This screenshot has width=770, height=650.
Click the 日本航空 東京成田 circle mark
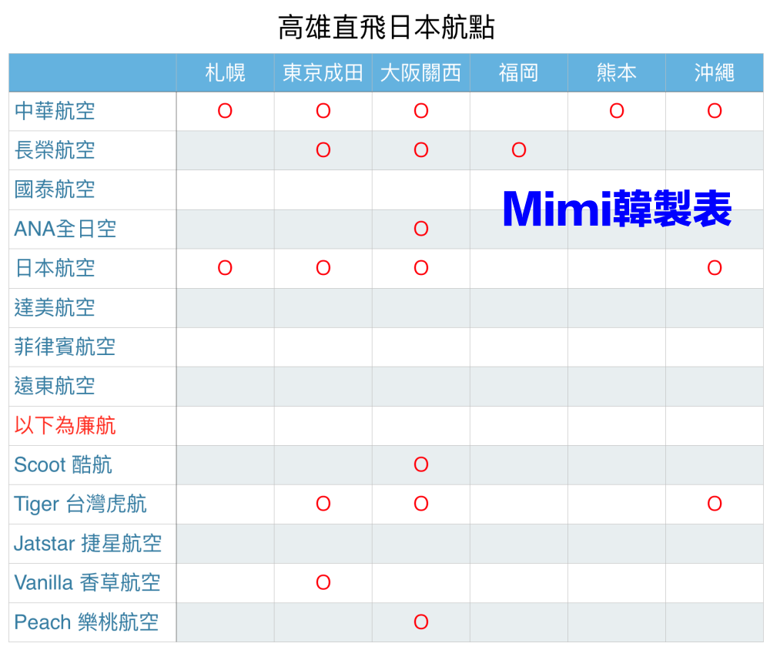[323, 268]
